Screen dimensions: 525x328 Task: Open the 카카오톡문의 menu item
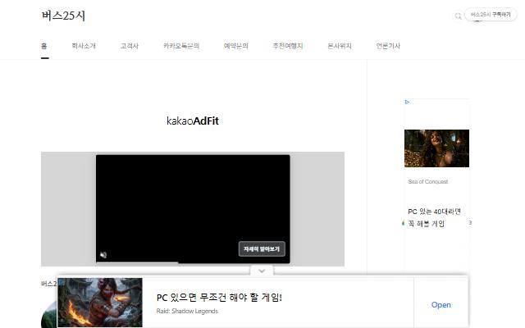181,46
